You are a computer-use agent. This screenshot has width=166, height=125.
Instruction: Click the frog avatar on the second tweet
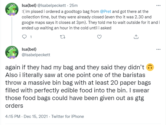12,52
